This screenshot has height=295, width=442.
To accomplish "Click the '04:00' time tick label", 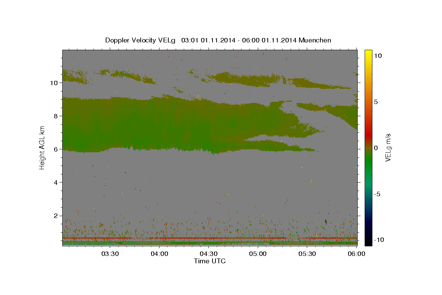I will coord(159,254).
